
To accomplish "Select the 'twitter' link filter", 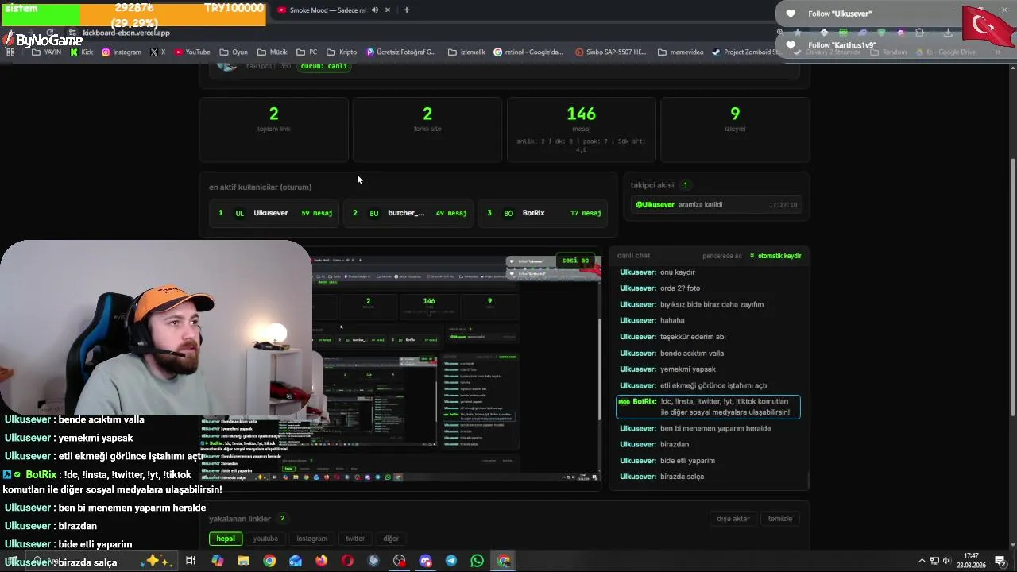I will coord(355,539).
